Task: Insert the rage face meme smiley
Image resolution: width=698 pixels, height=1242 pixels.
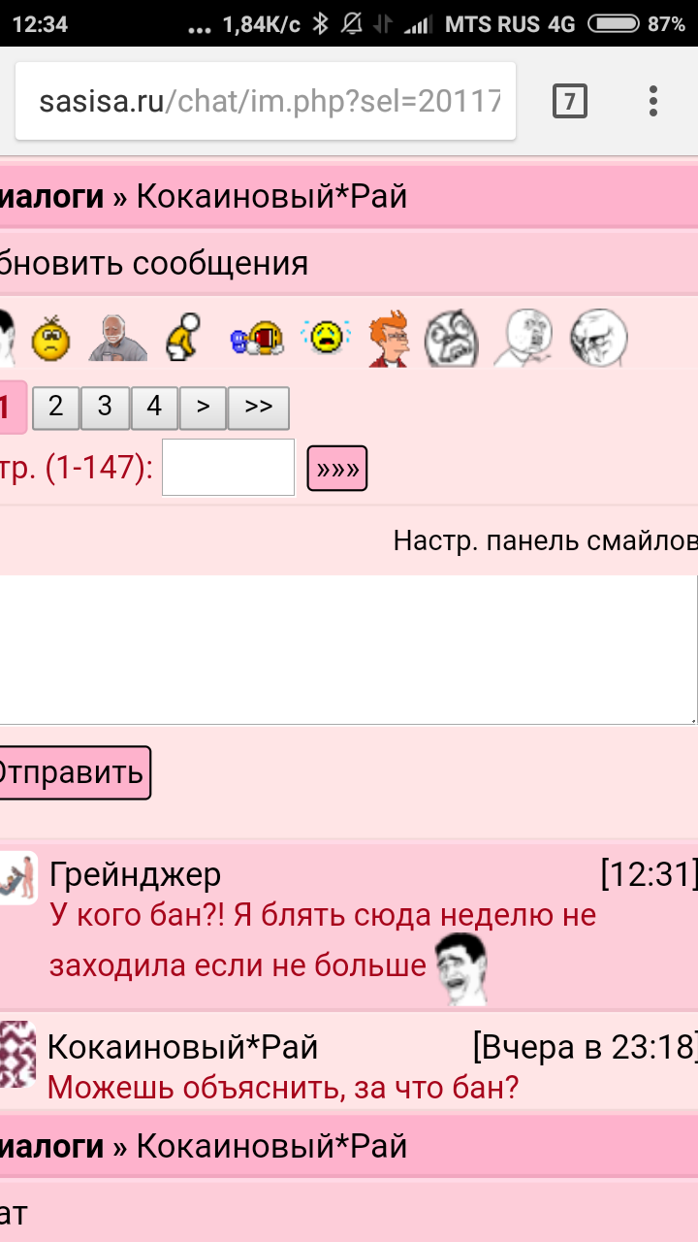Action: tap(453, 339)
